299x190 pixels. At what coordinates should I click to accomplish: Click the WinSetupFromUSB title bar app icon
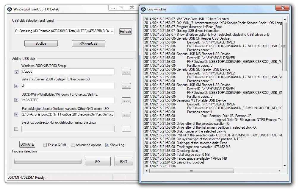coord(10,9)
